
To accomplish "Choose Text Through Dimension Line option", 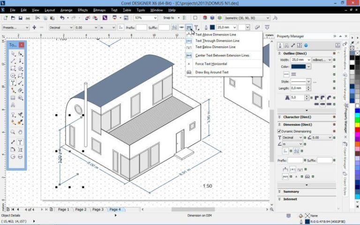I will (x=217, y=41).
